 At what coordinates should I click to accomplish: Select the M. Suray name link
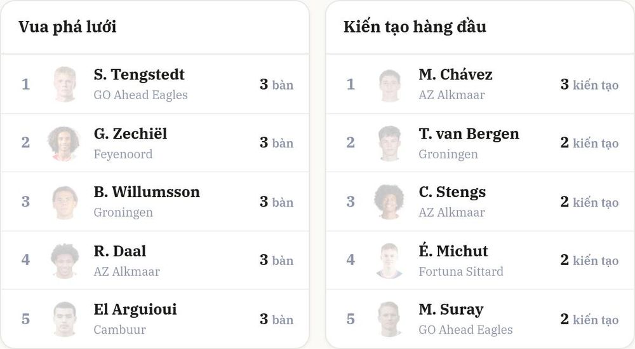point(451,310)
